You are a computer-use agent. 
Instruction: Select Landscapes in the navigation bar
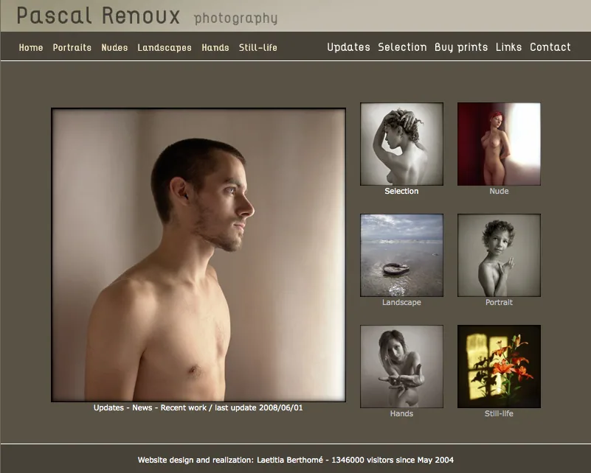(165, 47)
